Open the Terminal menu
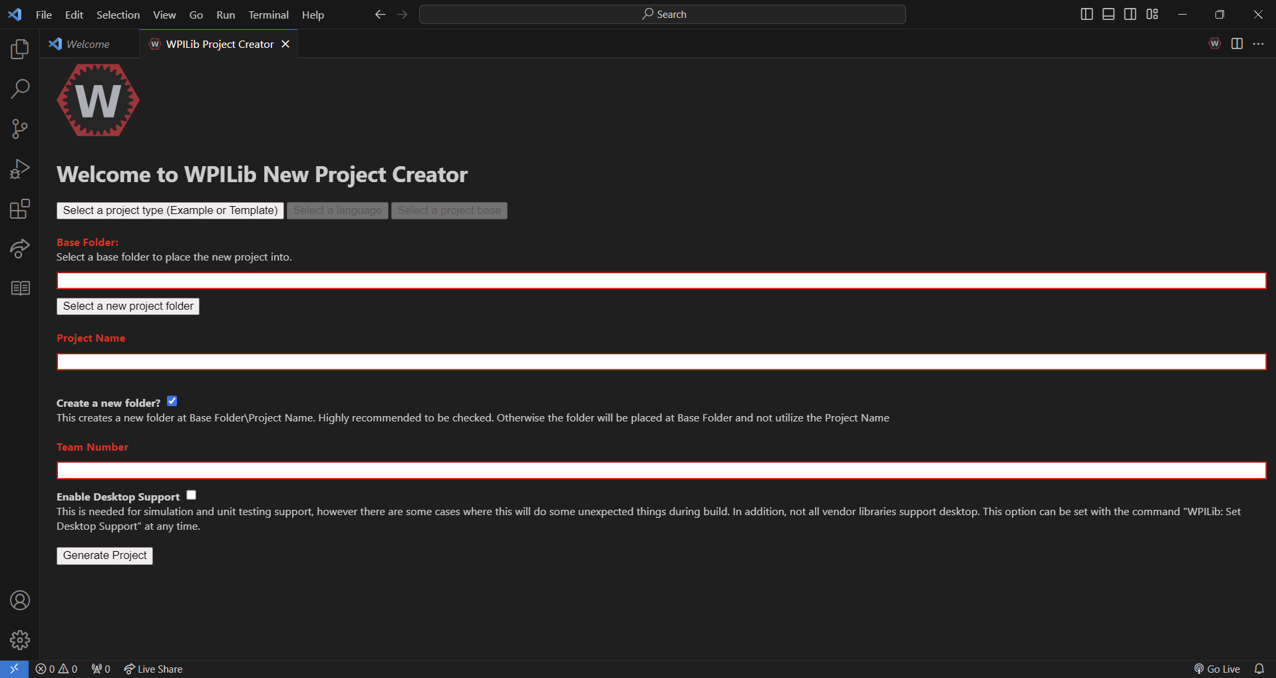 pyautogui.click(x=268, y=15)
